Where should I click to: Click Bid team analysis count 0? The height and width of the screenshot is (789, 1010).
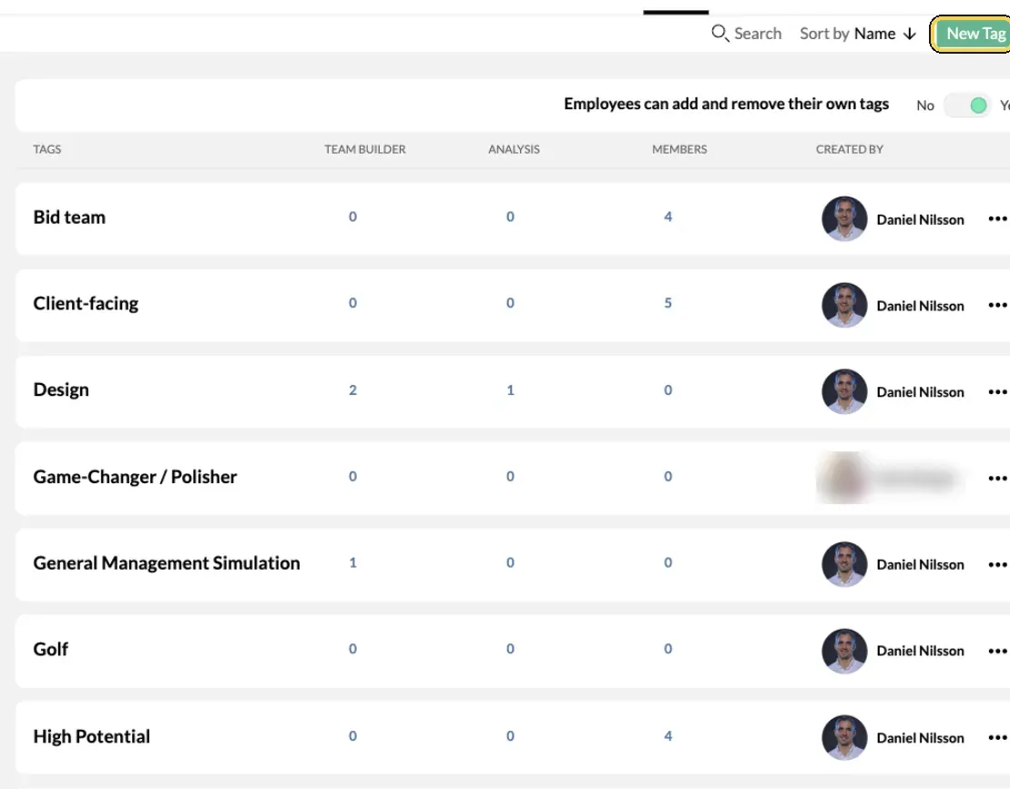point(510,217)
